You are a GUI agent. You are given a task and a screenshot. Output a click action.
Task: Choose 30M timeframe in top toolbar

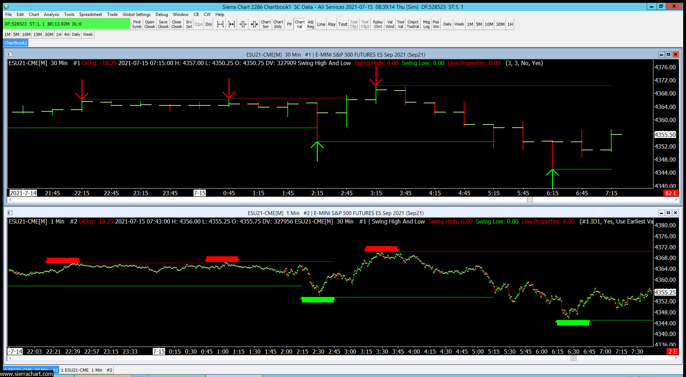500,24
